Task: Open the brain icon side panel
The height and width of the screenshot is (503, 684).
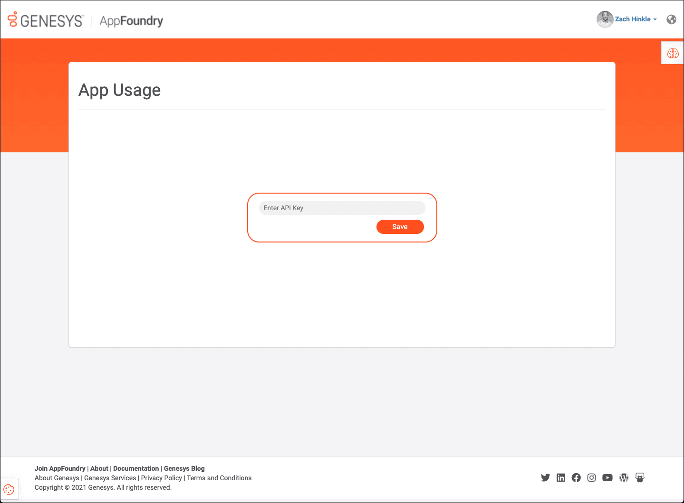Action: click(x=673, y=53)
